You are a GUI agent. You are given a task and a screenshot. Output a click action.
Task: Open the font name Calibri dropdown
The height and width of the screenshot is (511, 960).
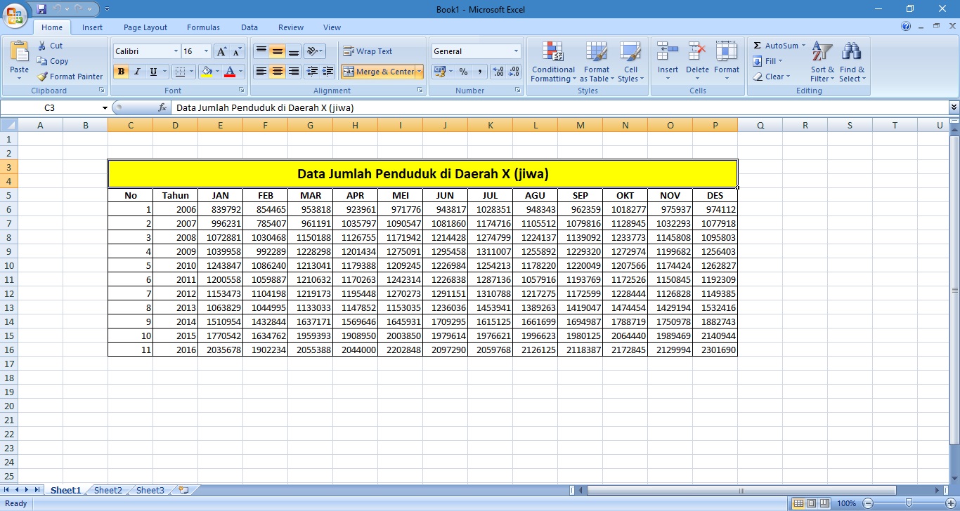176,51
